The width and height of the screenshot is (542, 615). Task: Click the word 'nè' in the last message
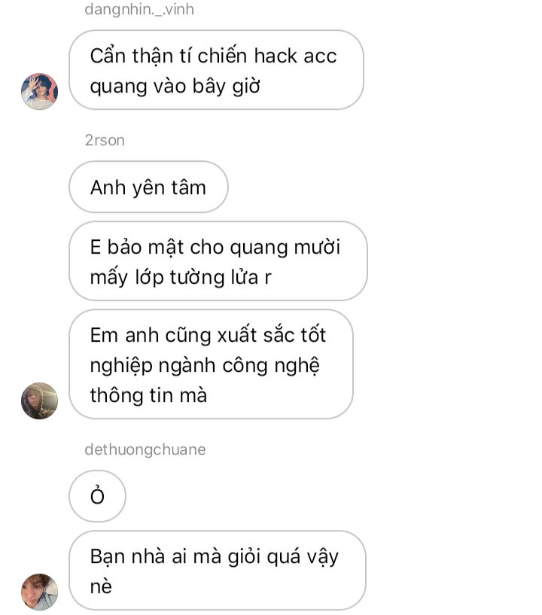[101, 587]
